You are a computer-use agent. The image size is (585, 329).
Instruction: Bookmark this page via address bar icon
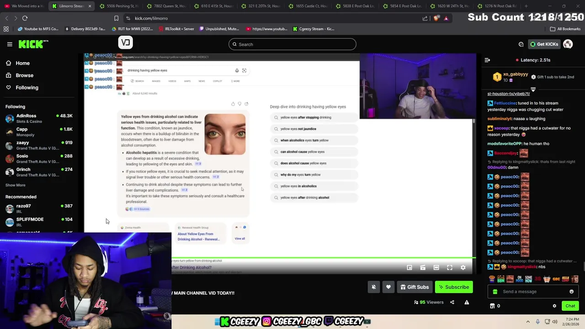(x=116, y=18)
